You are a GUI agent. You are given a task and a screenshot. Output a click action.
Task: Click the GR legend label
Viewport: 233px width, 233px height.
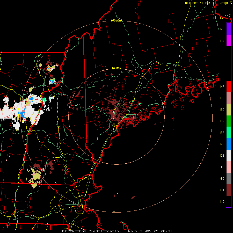click(222, 98)
